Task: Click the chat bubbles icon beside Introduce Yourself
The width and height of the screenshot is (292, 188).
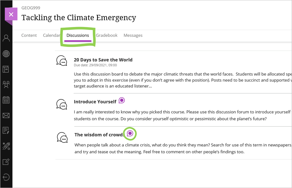Action: 62,104
